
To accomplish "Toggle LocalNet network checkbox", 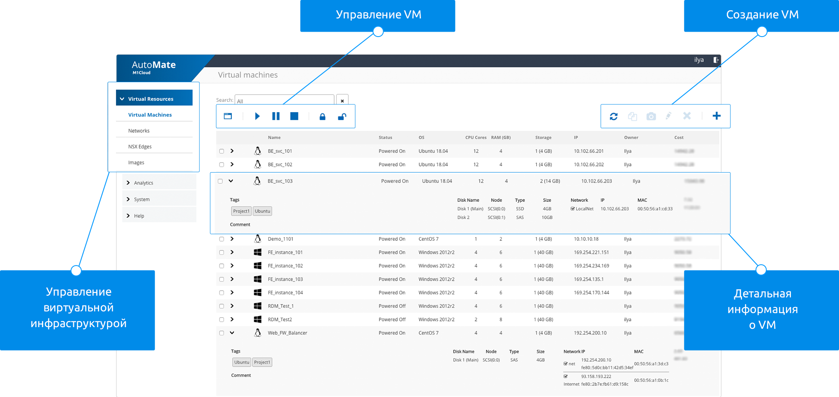I will tap(573, 209).
